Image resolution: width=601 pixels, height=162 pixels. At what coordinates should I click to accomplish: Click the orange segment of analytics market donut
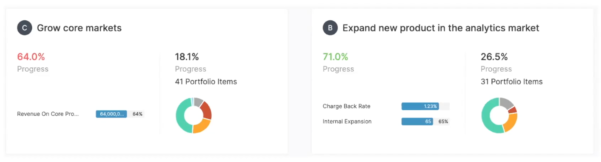510,123
